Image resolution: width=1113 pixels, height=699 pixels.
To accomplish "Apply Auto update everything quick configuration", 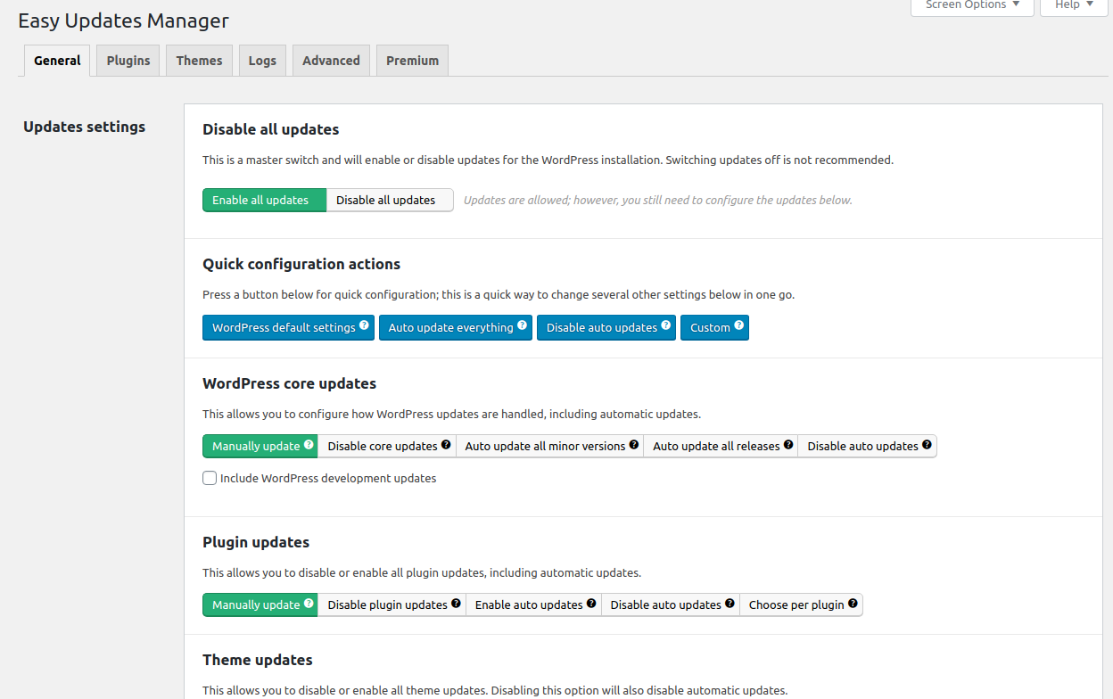I will point(456,327).
